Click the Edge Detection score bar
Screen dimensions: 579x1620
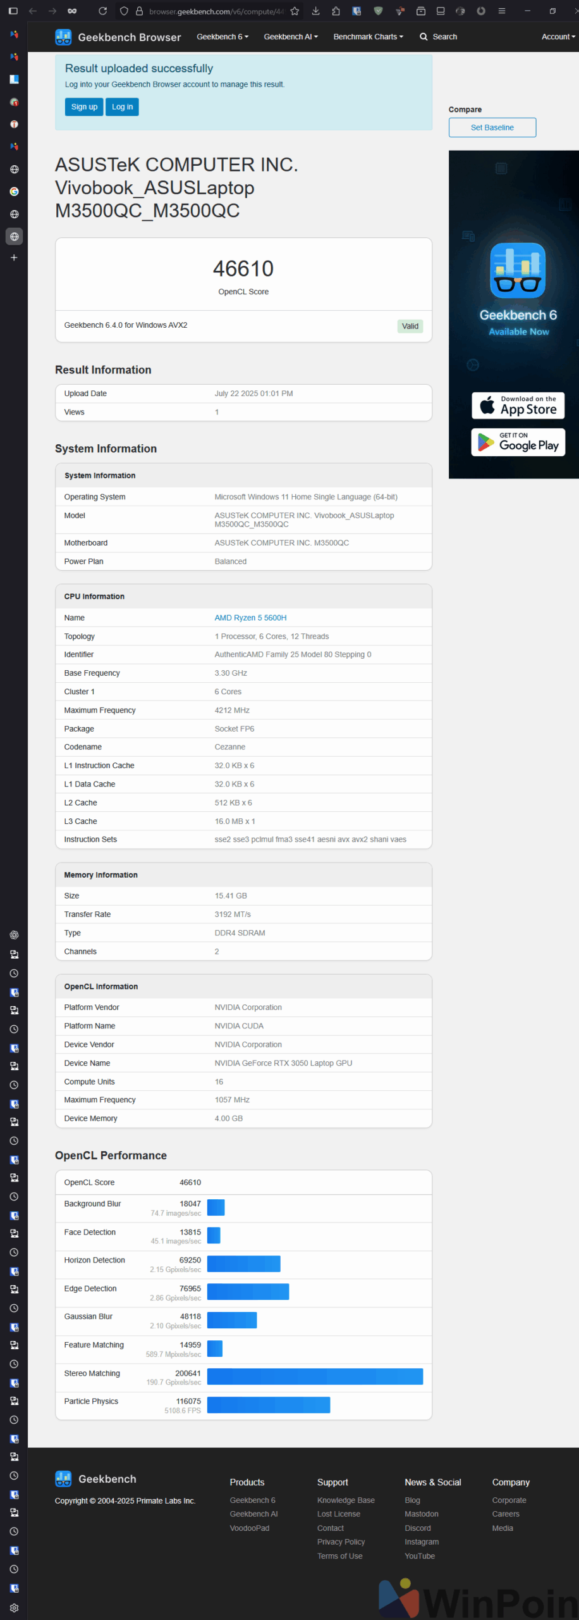pos(248,1292)
